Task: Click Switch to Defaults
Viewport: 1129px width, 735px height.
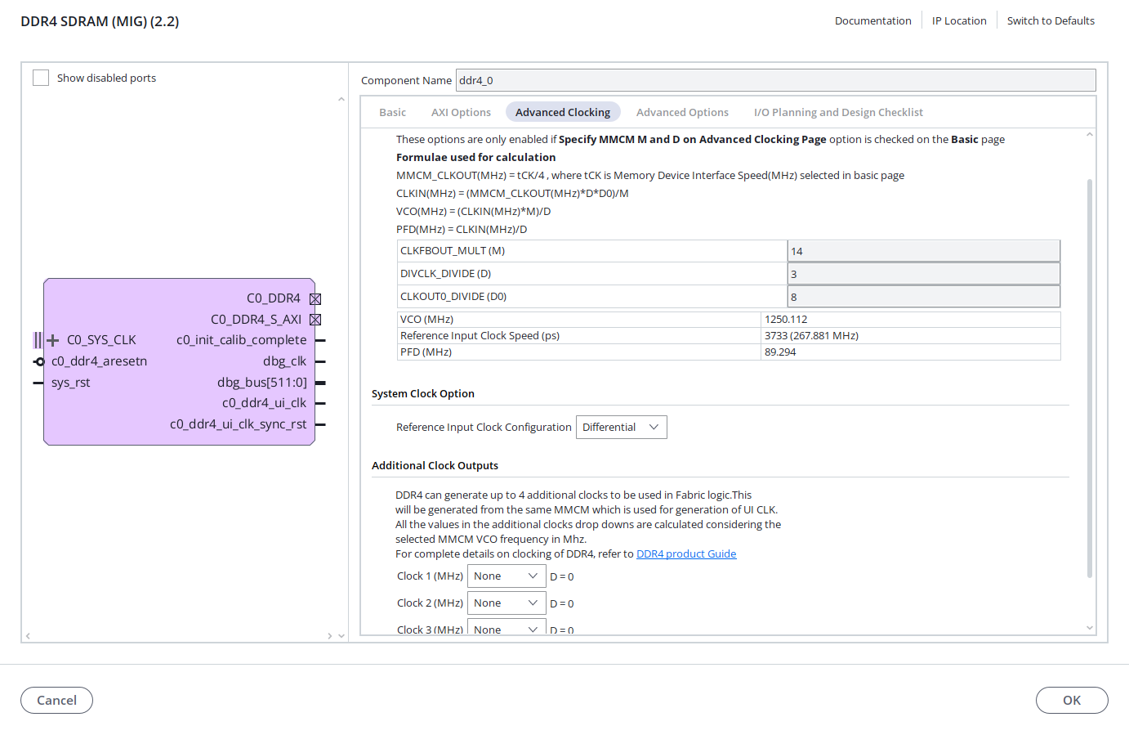Action: click(x=1051, y=20)
